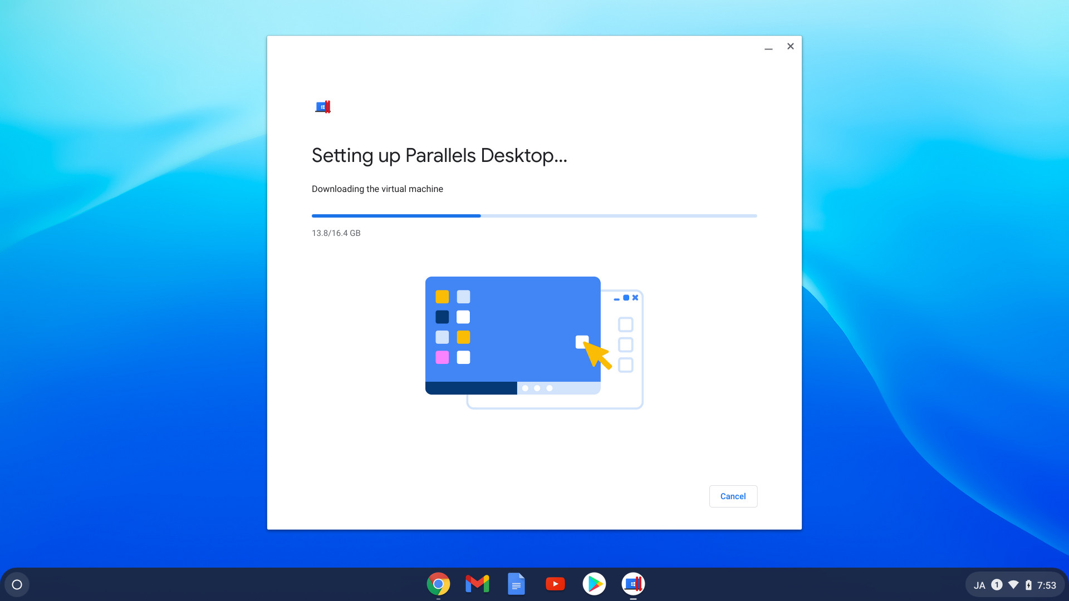Click the download progress bar
1069x601 pixels.
534,216
